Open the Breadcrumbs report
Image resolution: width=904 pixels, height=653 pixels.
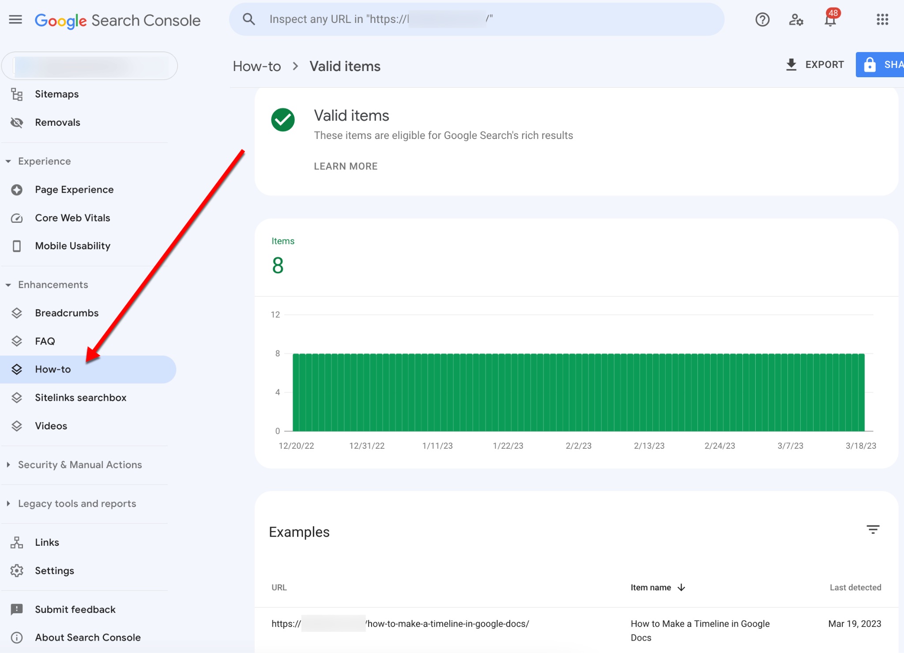[67, 313]
